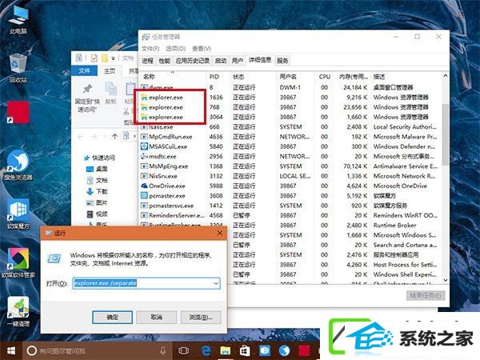Open Windows Store from the taskbar
The height and width of the screenshot is (360, 480).
click(x=245, y=351)
